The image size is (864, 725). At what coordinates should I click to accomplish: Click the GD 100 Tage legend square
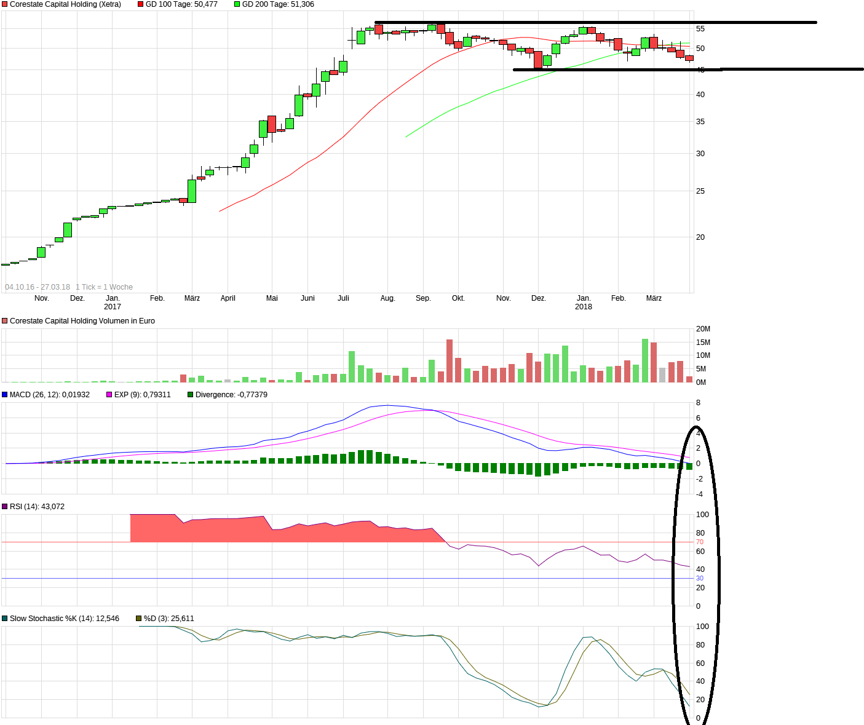pos(140,4)
